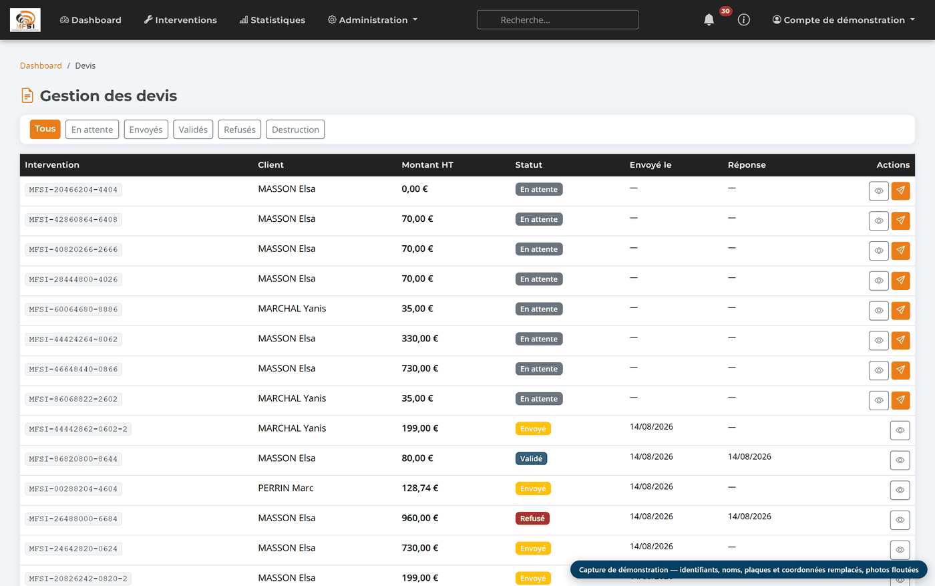Image resolution: width=935 pixels, height=586 pixels.
Task: Open the Compte de démonstration account menu
Action: [x=844, y=20]
